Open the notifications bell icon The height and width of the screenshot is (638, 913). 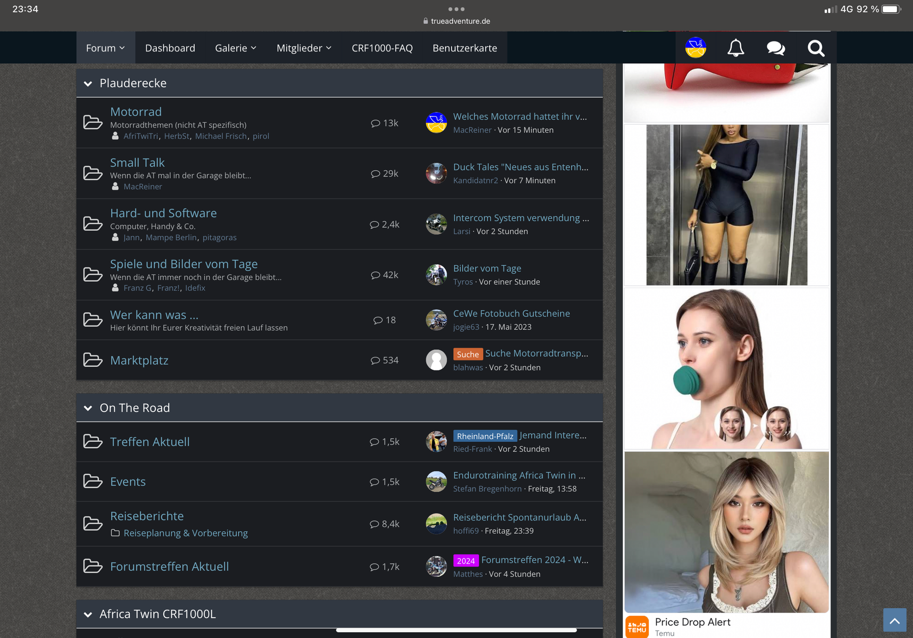(735, 48)
